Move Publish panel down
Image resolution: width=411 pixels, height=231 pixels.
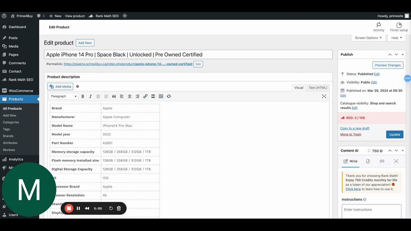pyautogui.click(x=396, y=55)
